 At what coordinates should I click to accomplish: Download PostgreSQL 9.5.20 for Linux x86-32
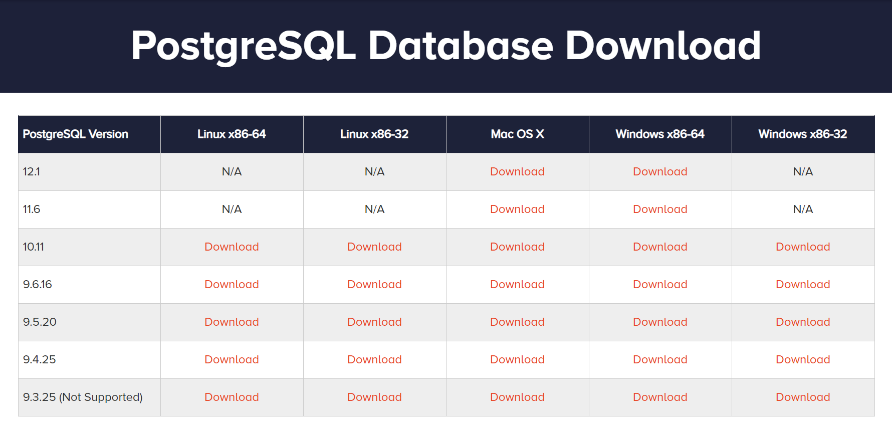374,322
